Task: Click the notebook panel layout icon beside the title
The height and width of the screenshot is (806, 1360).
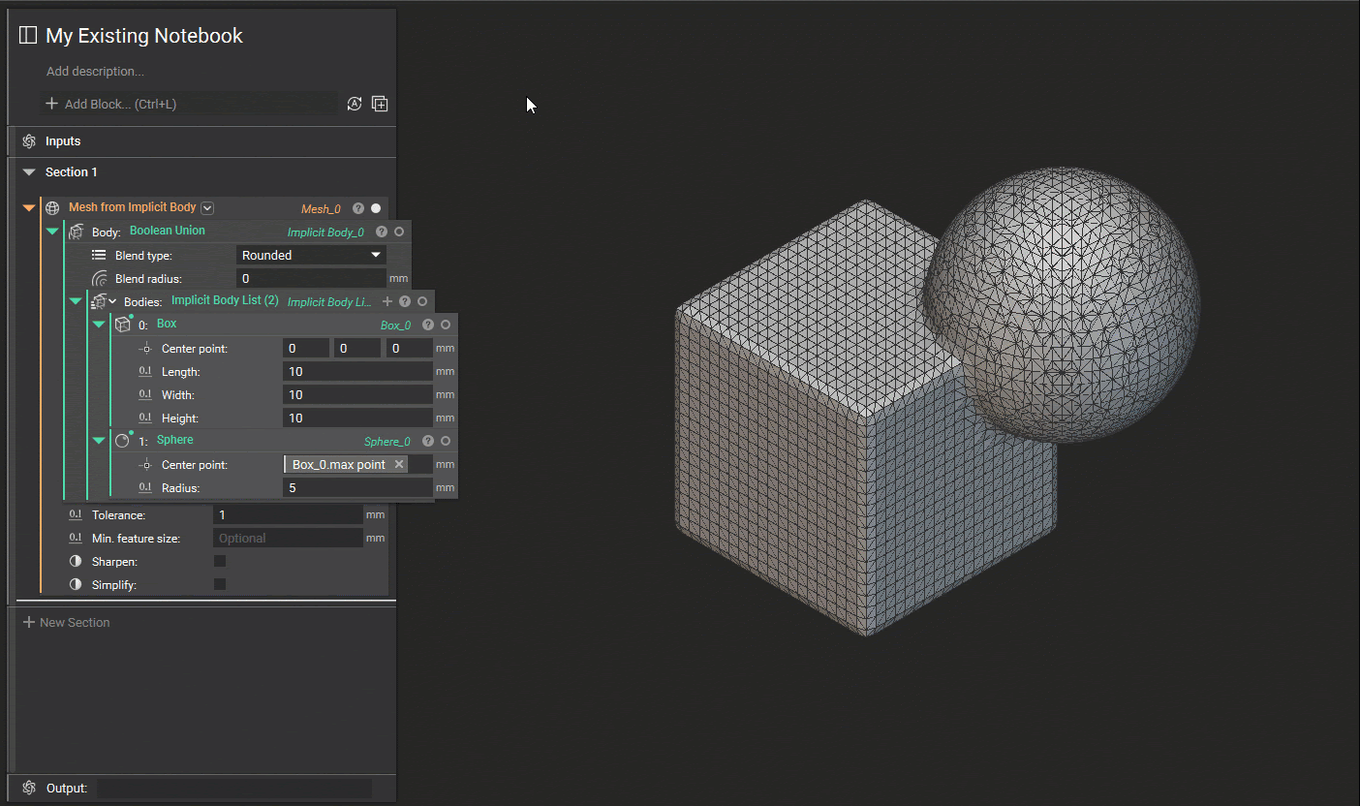Action: pyautogui.click(x=28, y=36)
